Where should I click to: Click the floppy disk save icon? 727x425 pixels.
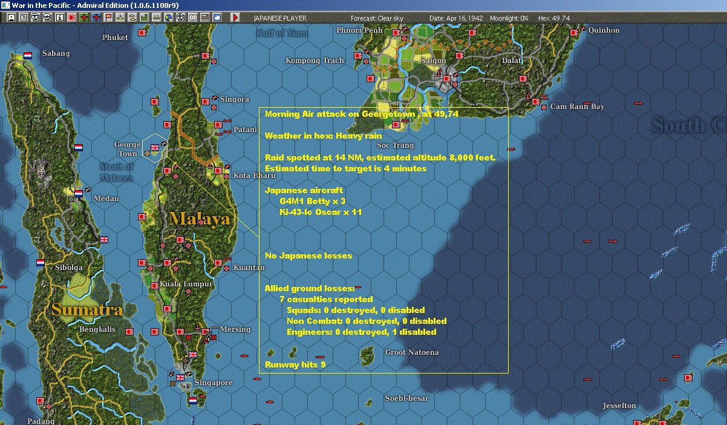tap(11, 18)
